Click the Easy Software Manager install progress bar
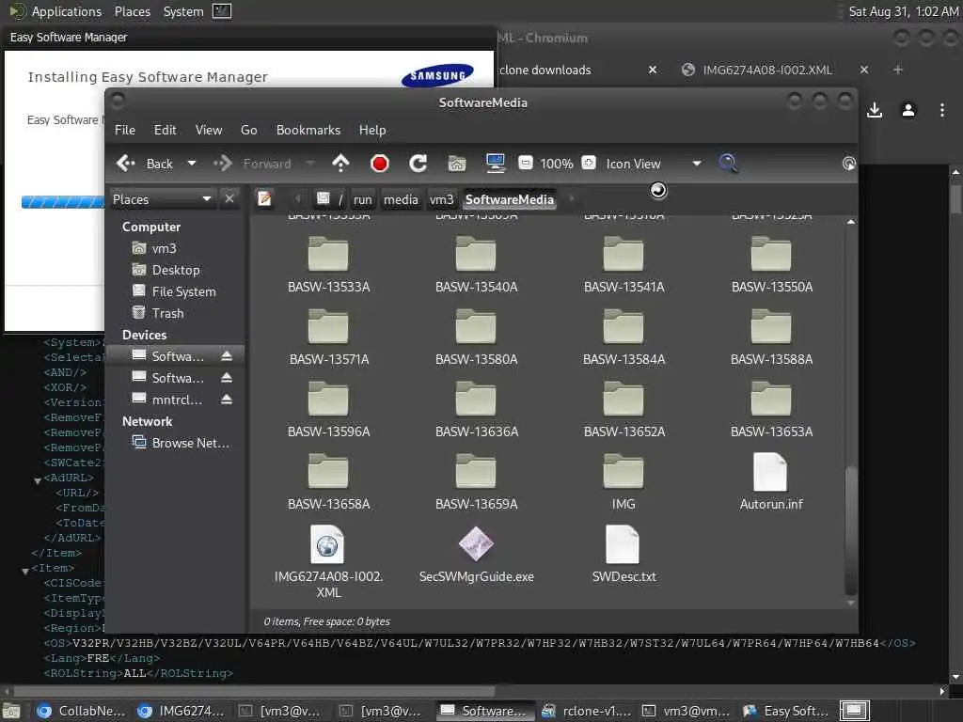Screen dimensions: 963x722 click(x=63, y=202)
